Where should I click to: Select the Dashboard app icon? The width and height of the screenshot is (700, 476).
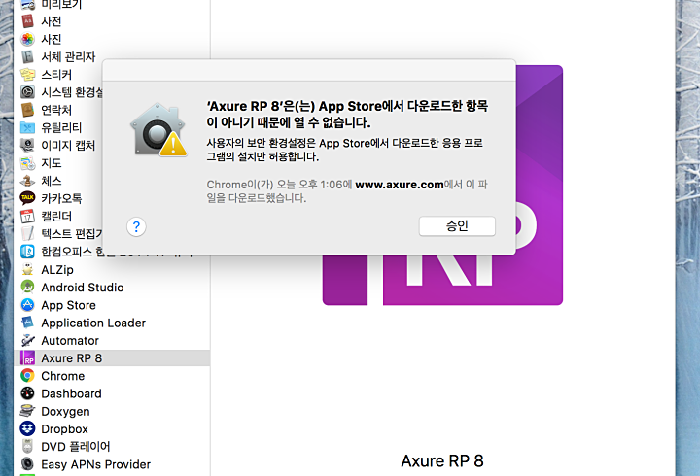pyautogui.click(x=27, y=393)
